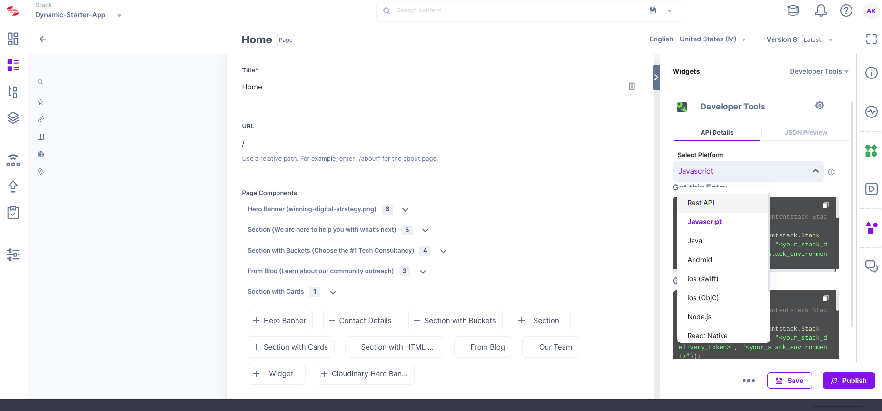
Task: Add a Cloudinary Hero Banner component
Action: pos(365,374)
